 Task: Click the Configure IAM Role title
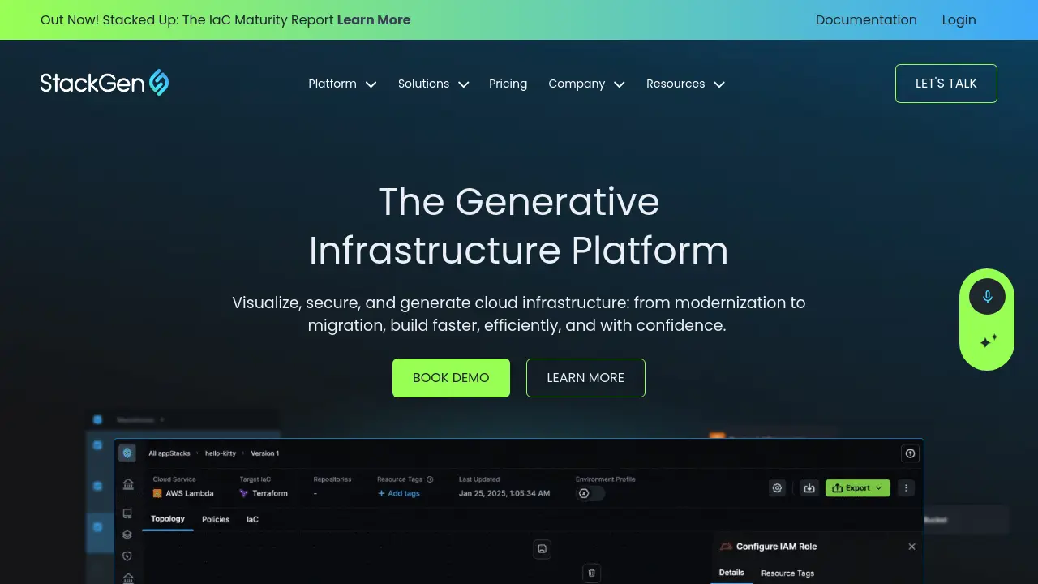776,547
